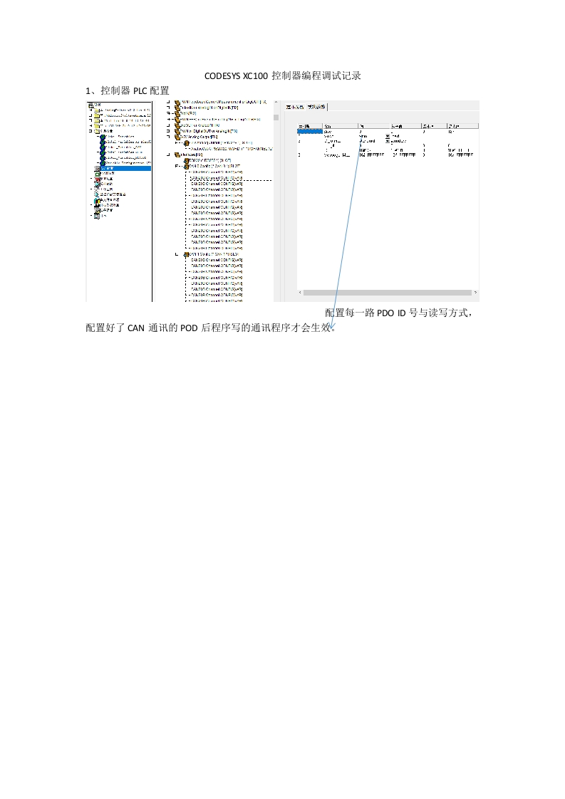Click the CAN 1 Config node icon
The image size is (565, 799).
tap(186, 254)
